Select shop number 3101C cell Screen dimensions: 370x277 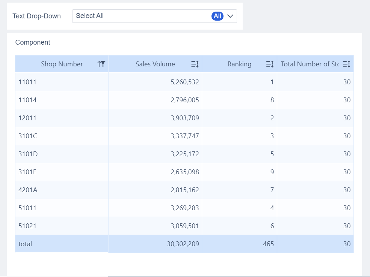28,136
